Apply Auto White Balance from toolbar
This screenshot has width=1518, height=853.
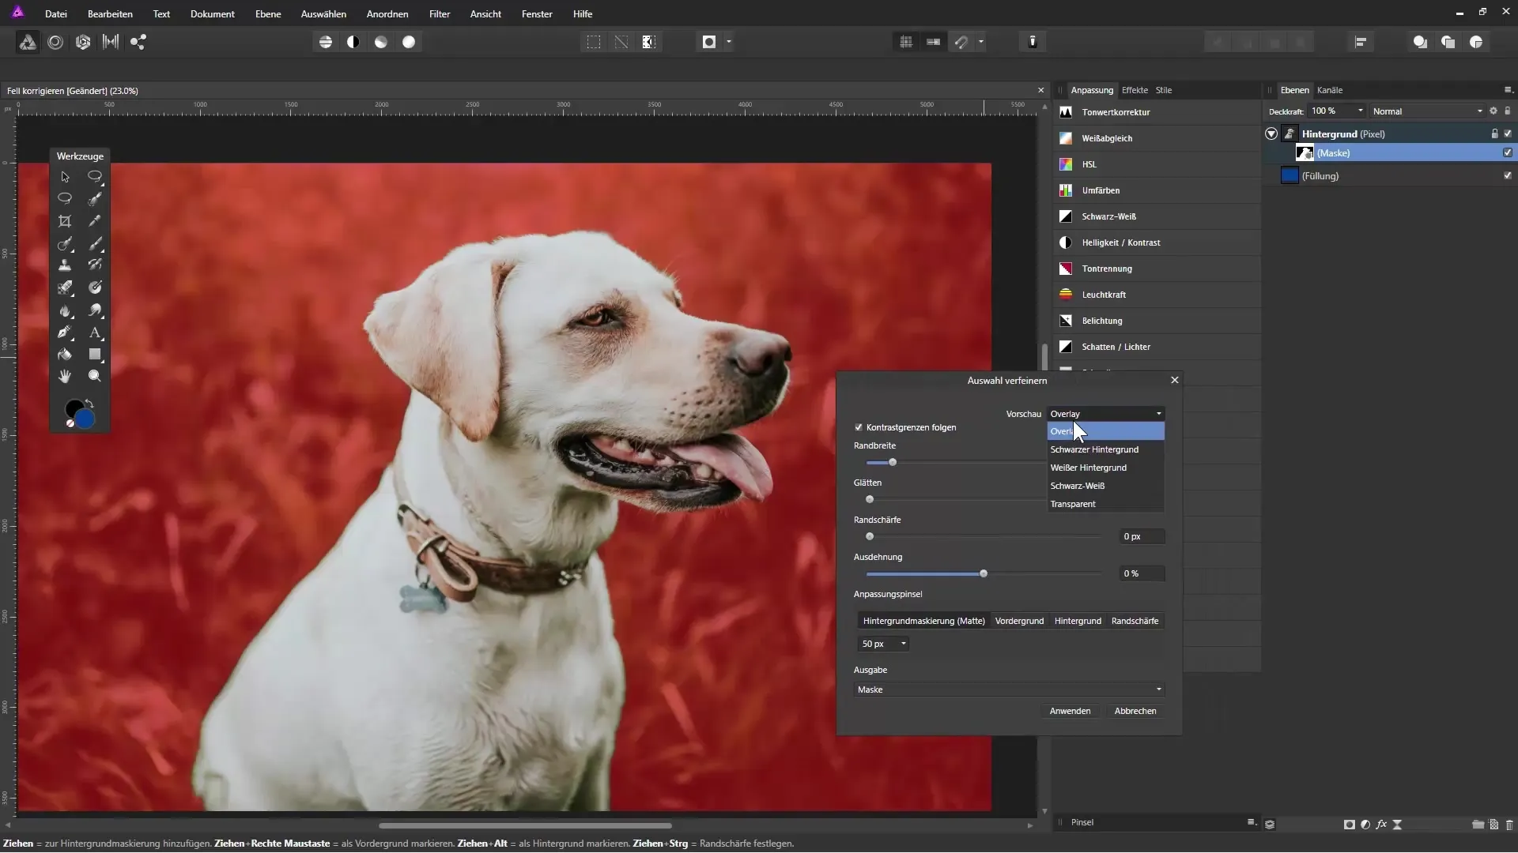click(409, 42)
